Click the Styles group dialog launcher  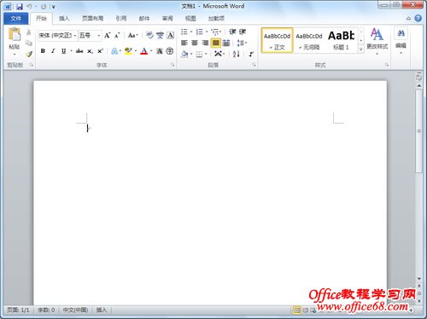[387, 65]
